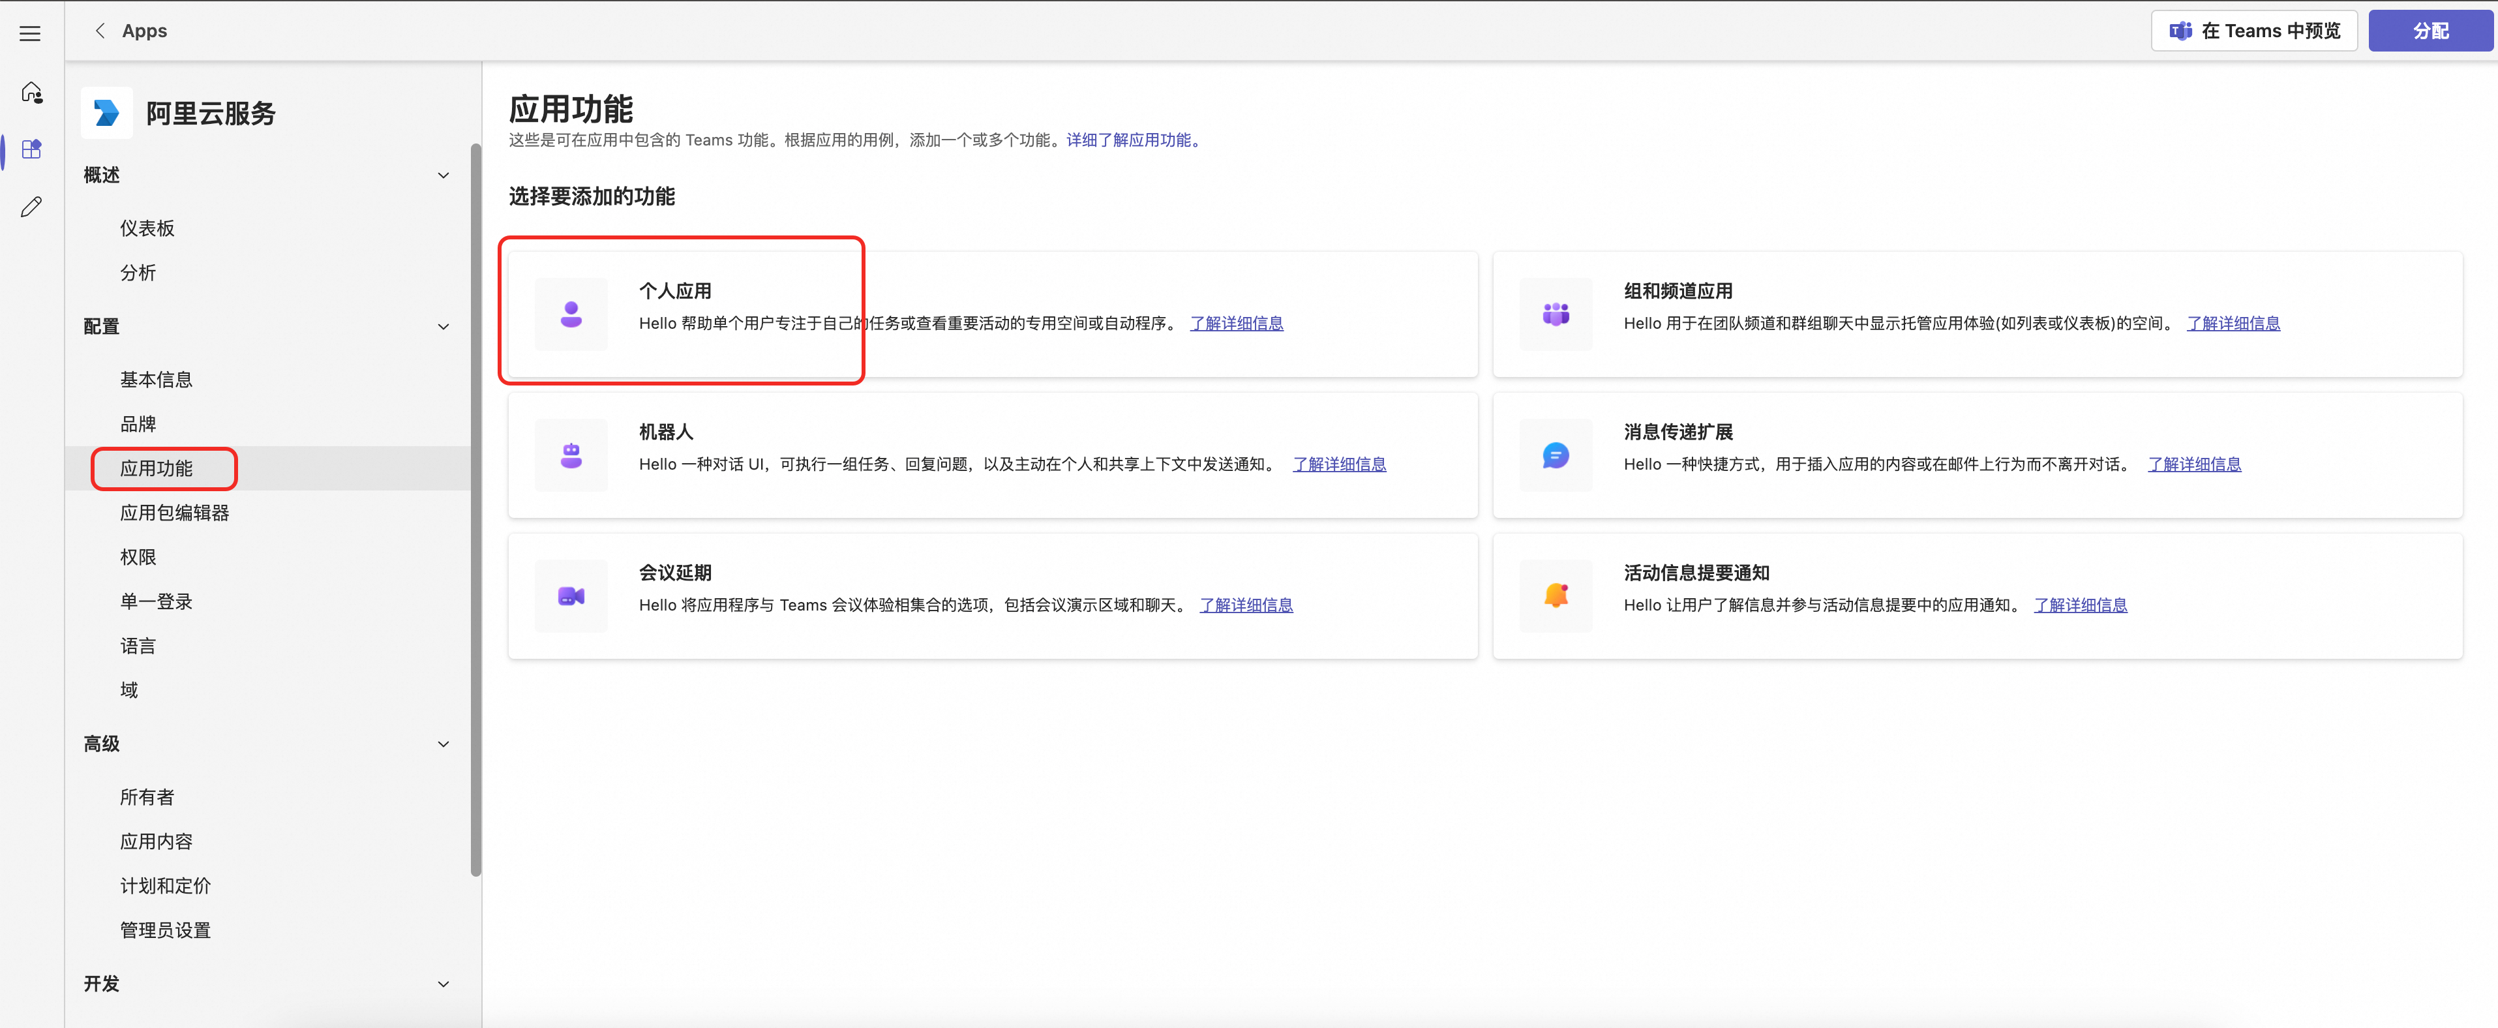This screenshot has height=1028, width=2498.
Task: Click the 会议延期 camera icon
Action: [x=571, y=596]
